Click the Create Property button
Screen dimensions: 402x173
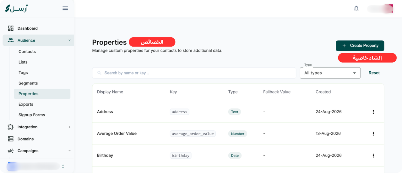(x=360, y=46)
